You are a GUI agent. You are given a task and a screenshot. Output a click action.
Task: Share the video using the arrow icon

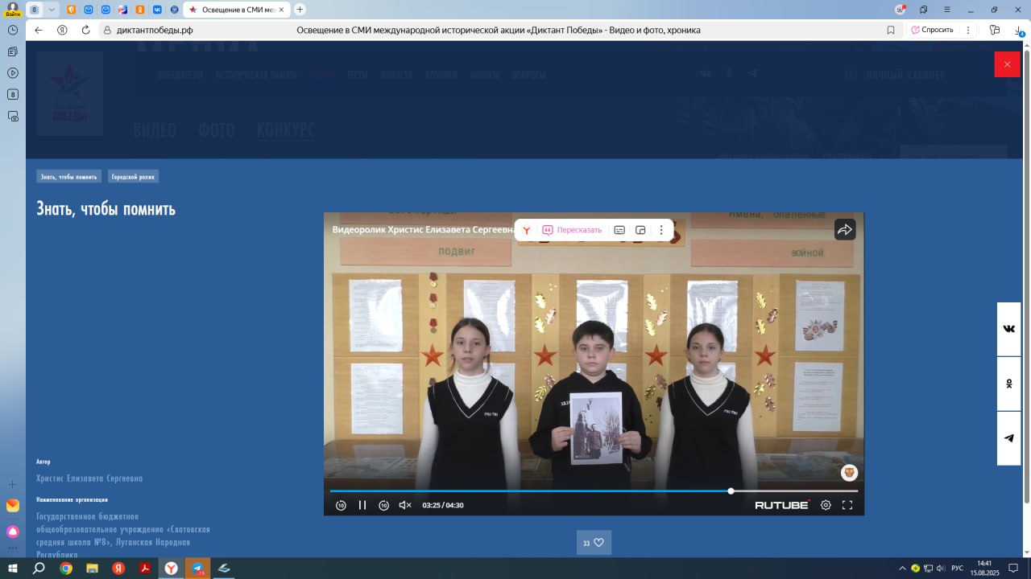(844, 230)
